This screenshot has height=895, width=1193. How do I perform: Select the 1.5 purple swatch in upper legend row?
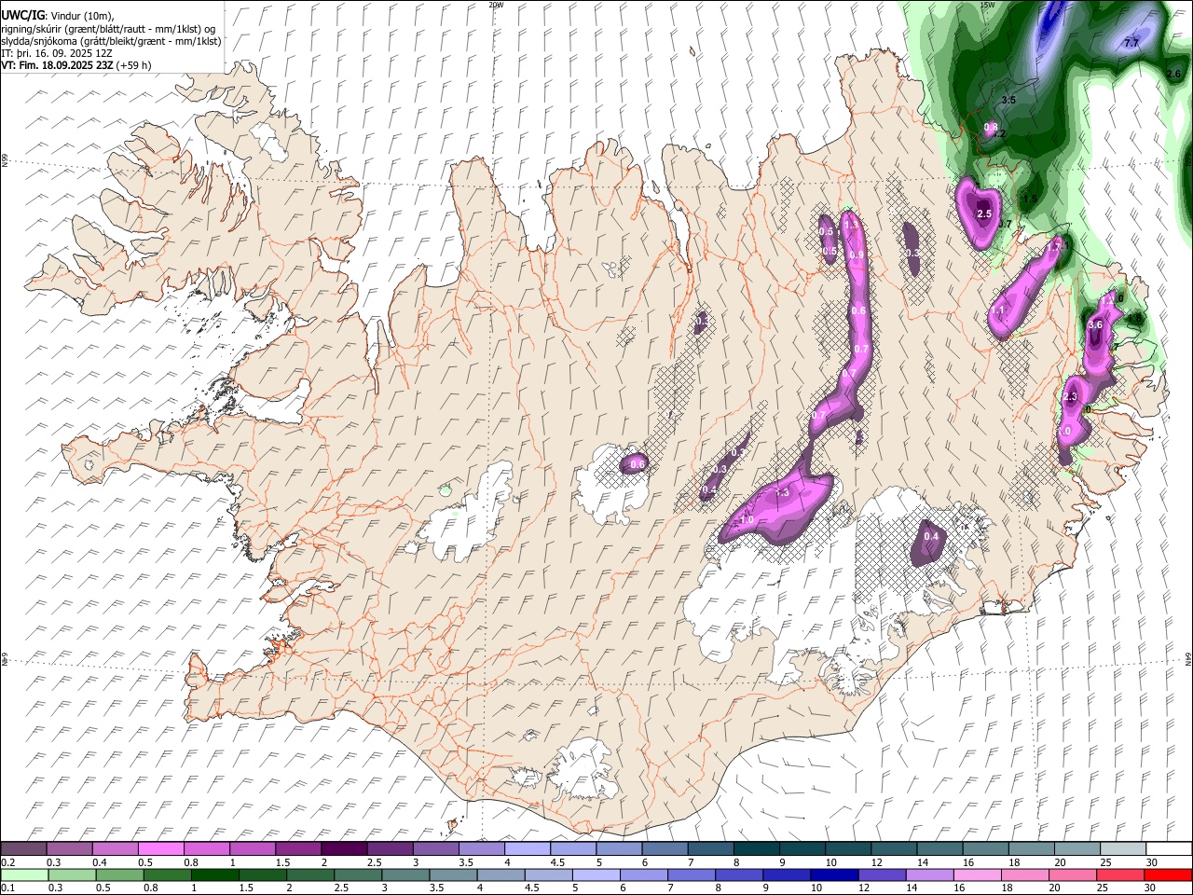pos(297,848)
